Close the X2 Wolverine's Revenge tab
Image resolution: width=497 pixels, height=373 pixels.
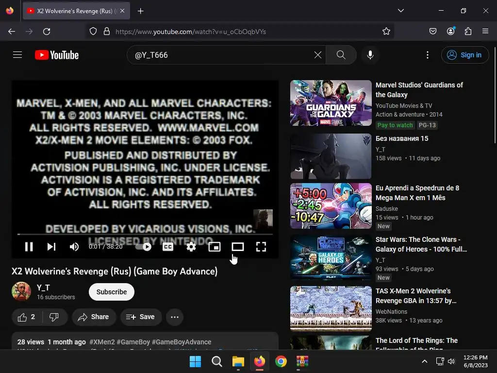[x=122, y=11]
